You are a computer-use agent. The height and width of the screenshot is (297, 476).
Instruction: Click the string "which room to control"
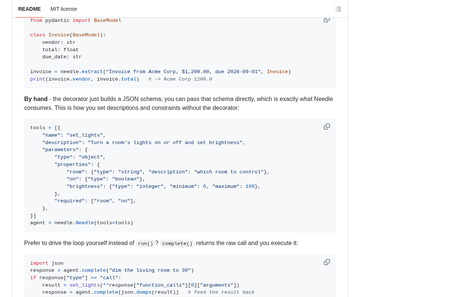click(x=229, y=172)
